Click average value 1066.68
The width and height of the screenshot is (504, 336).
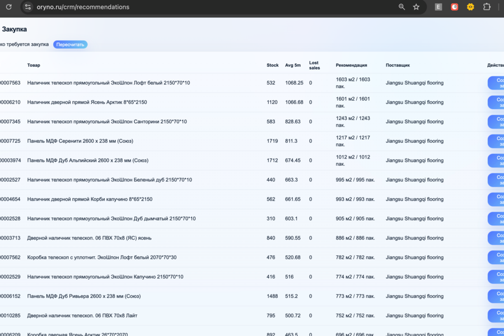[294, 102]
